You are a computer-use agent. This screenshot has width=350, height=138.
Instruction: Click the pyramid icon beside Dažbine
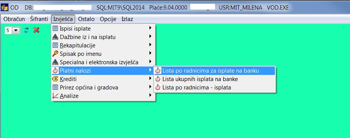pyautogui.click(x=55, y=37)
